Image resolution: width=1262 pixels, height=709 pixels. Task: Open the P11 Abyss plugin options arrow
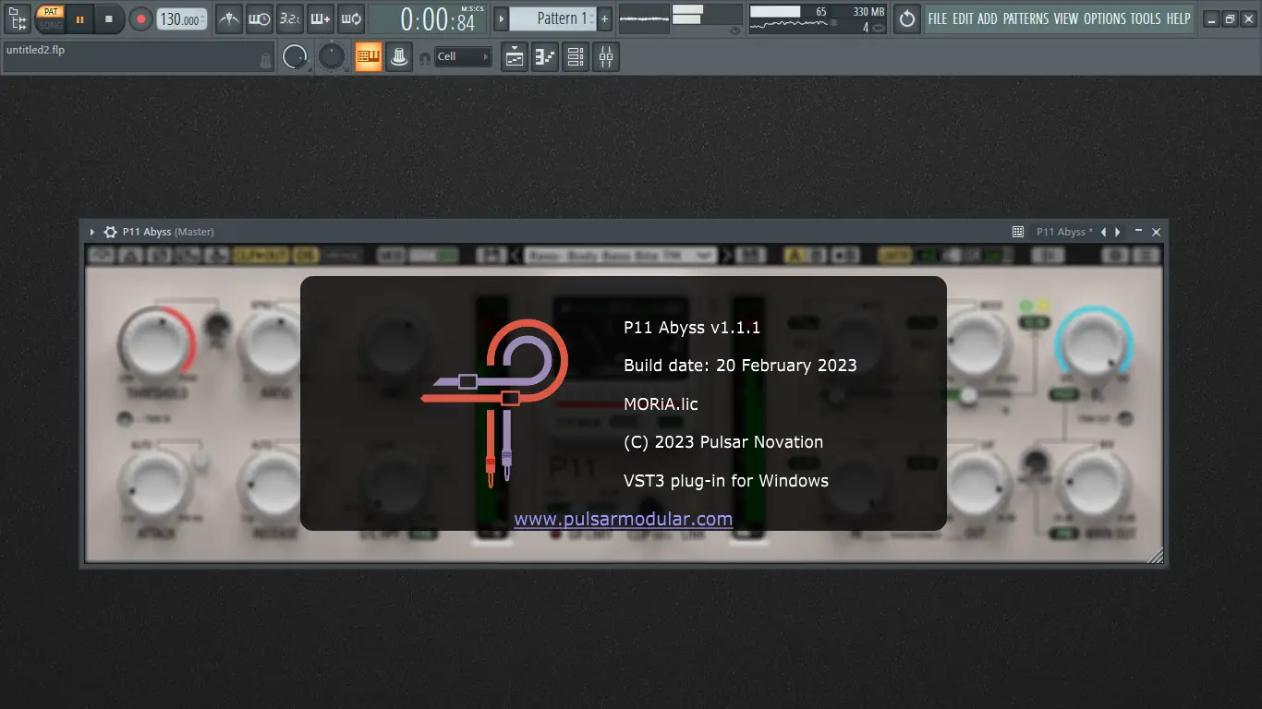(92, 232)
